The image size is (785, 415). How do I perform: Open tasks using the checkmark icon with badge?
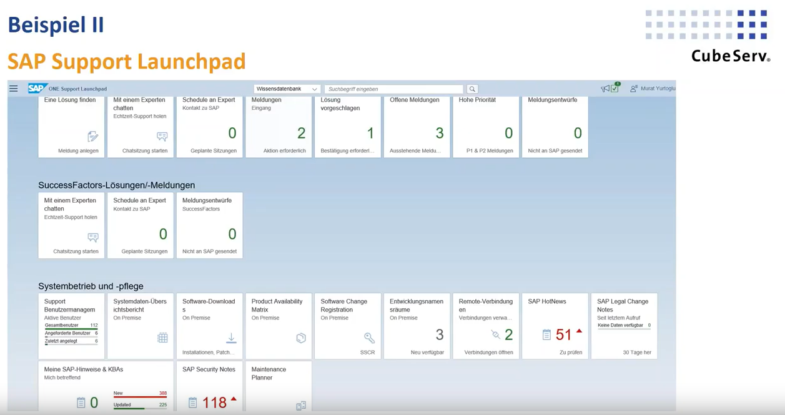click(614, 88)
